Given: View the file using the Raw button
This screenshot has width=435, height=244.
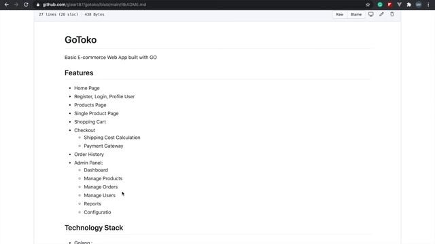Looking at the screenshot, I should coord(340,14).
